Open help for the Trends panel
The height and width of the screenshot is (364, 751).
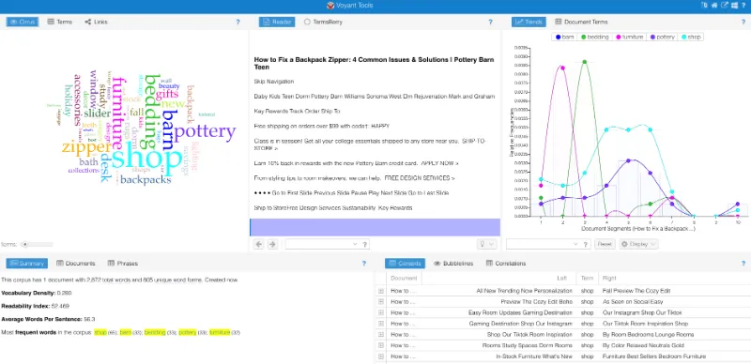click(743, 22)
